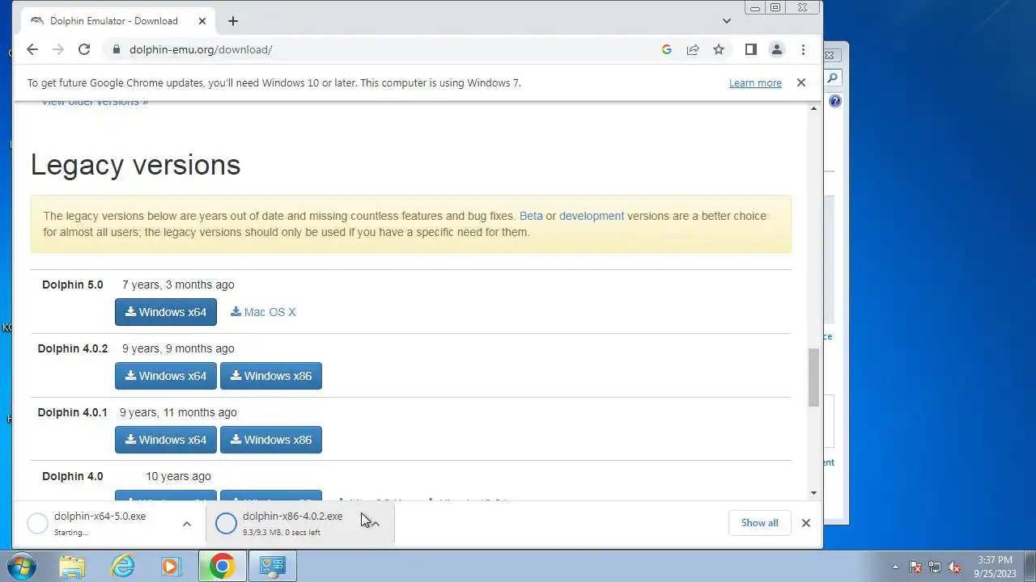Dismiss the Chrome update notification bar
Screen dimensions: 1036x582
(801, 82)
